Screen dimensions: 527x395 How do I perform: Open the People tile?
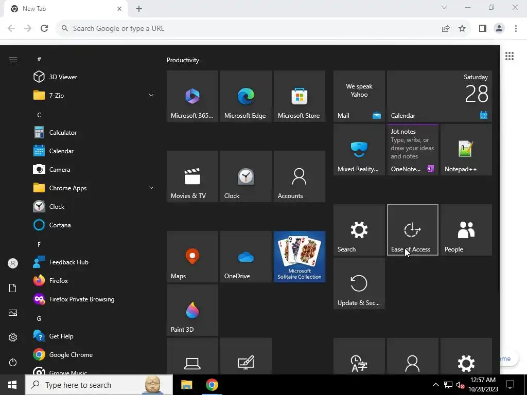pos(466,230)
